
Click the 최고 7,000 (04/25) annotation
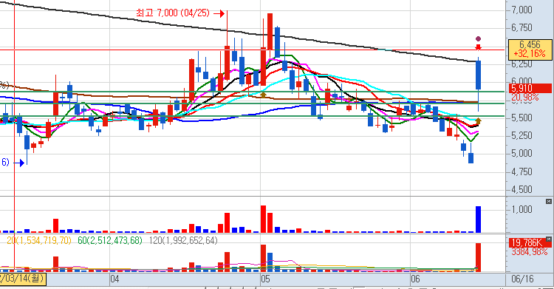[173, 13]
